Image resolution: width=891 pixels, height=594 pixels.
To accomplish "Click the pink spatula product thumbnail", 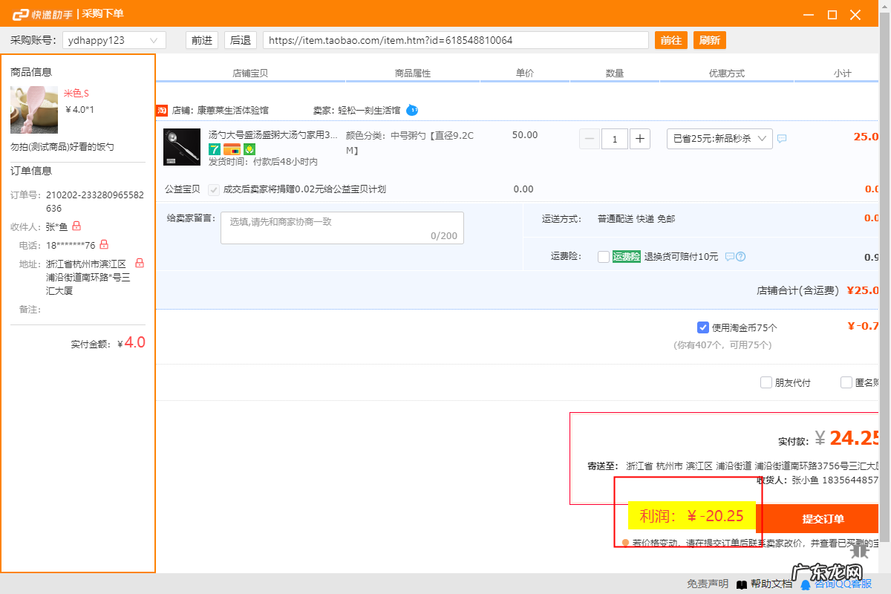I will (x=33, y=109).
